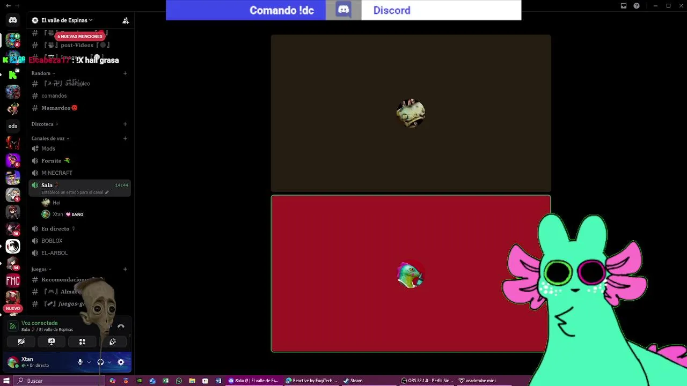Create a channel in Canales de voz

coord(125,138)
